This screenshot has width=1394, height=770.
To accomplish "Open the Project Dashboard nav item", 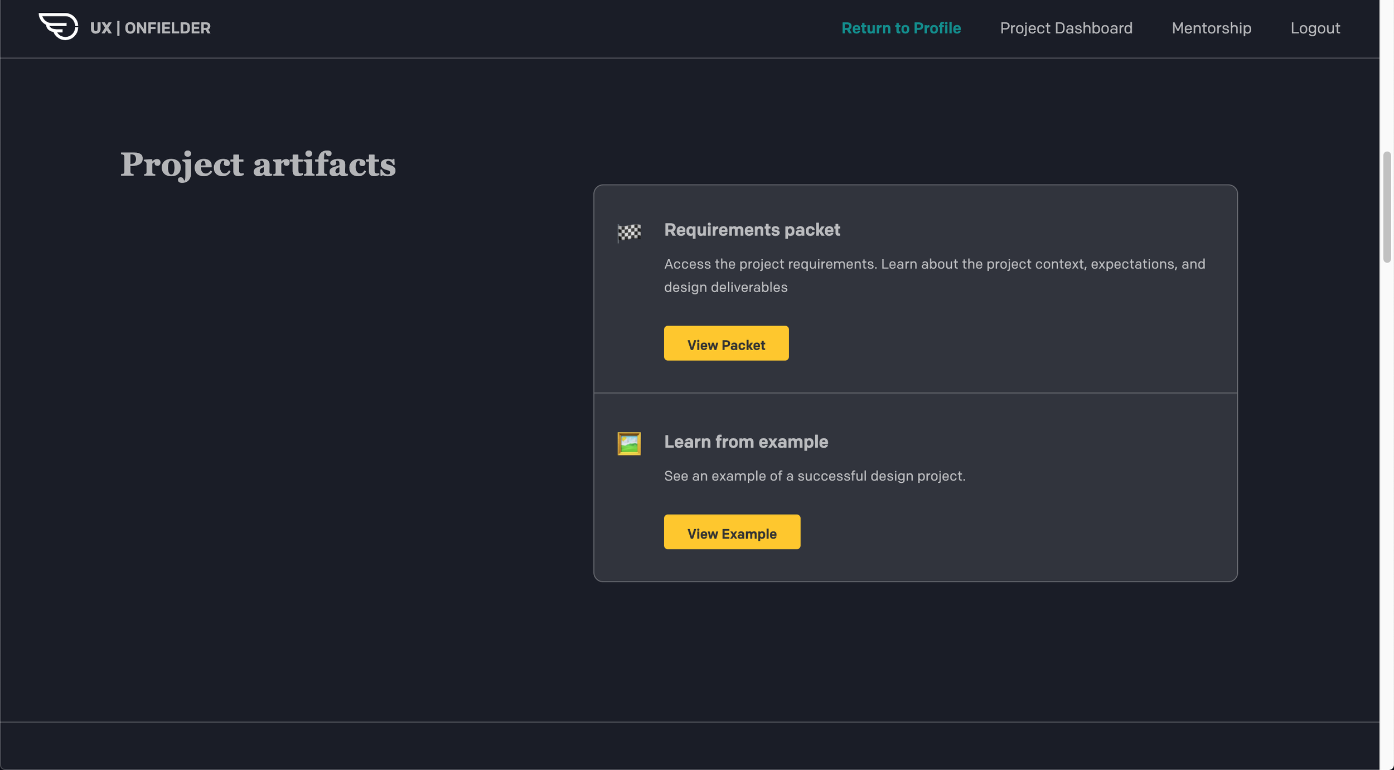I will pyautogui.click(x=1066, y=28).
